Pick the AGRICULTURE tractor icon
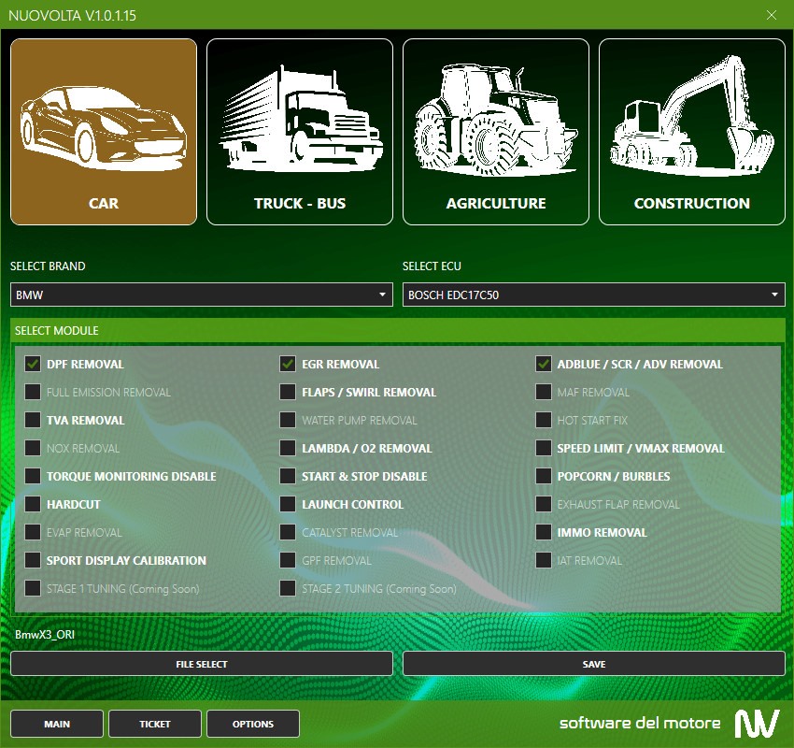Image resolution: width=794 pixels, height=748 pixels. point(496,131)
